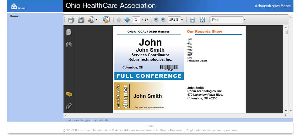Print the PDF document
This screenshot has width=301, height=135.
pyautogui.click(x=71, y=20)
